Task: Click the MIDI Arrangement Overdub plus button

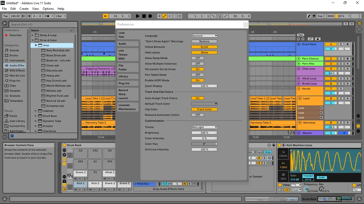Action: [159, 16]
